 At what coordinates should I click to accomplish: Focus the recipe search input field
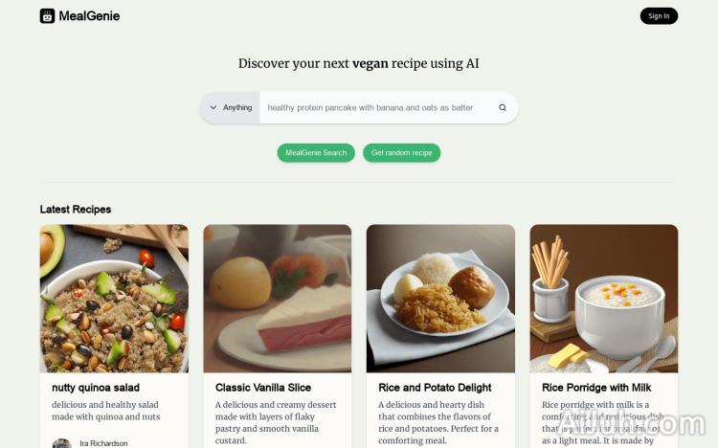[x=378, y=107]
